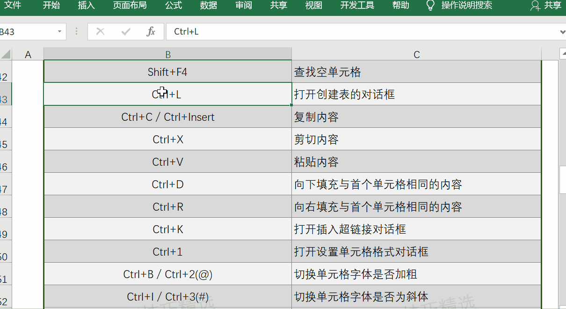Open the 文件 menu
The image size is (566, 309).
[x=13, y=6]
